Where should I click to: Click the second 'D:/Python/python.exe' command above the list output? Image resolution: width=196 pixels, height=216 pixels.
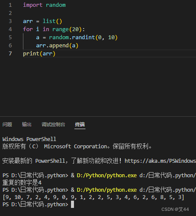coord(107,190)
